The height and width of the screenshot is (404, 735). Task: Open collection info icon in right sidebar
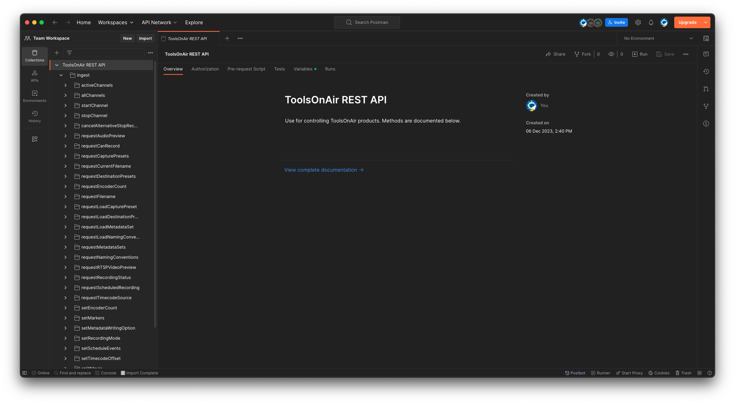click(x=706, y=124)
